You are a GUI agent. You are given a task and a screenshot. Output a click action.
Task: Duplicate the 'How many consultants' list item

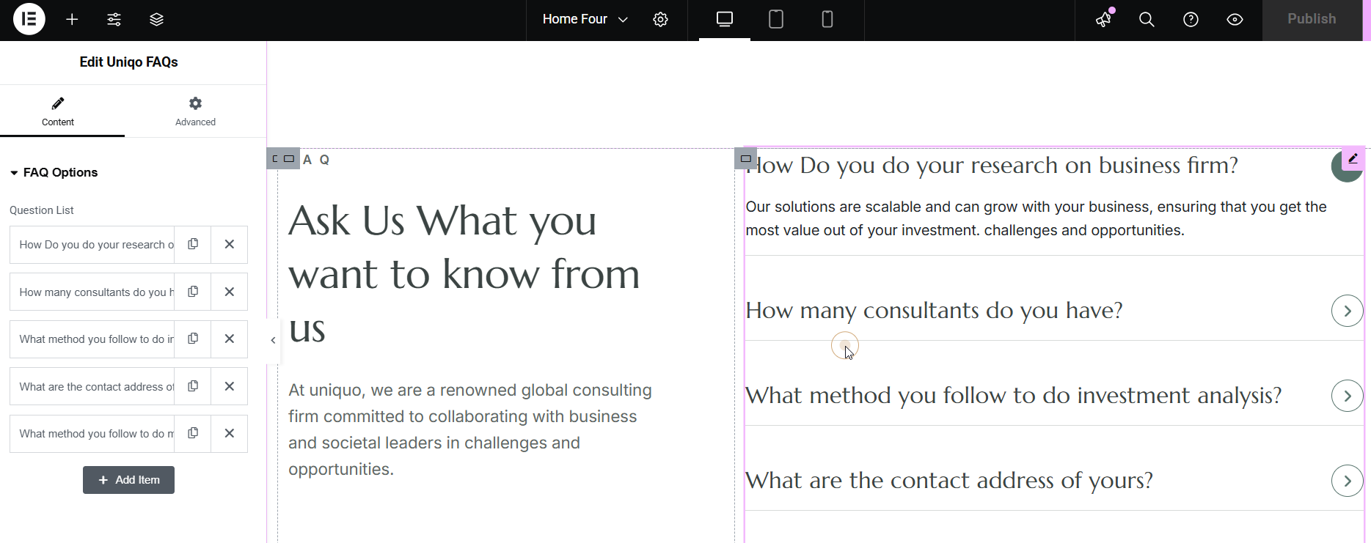coord(193,292)
